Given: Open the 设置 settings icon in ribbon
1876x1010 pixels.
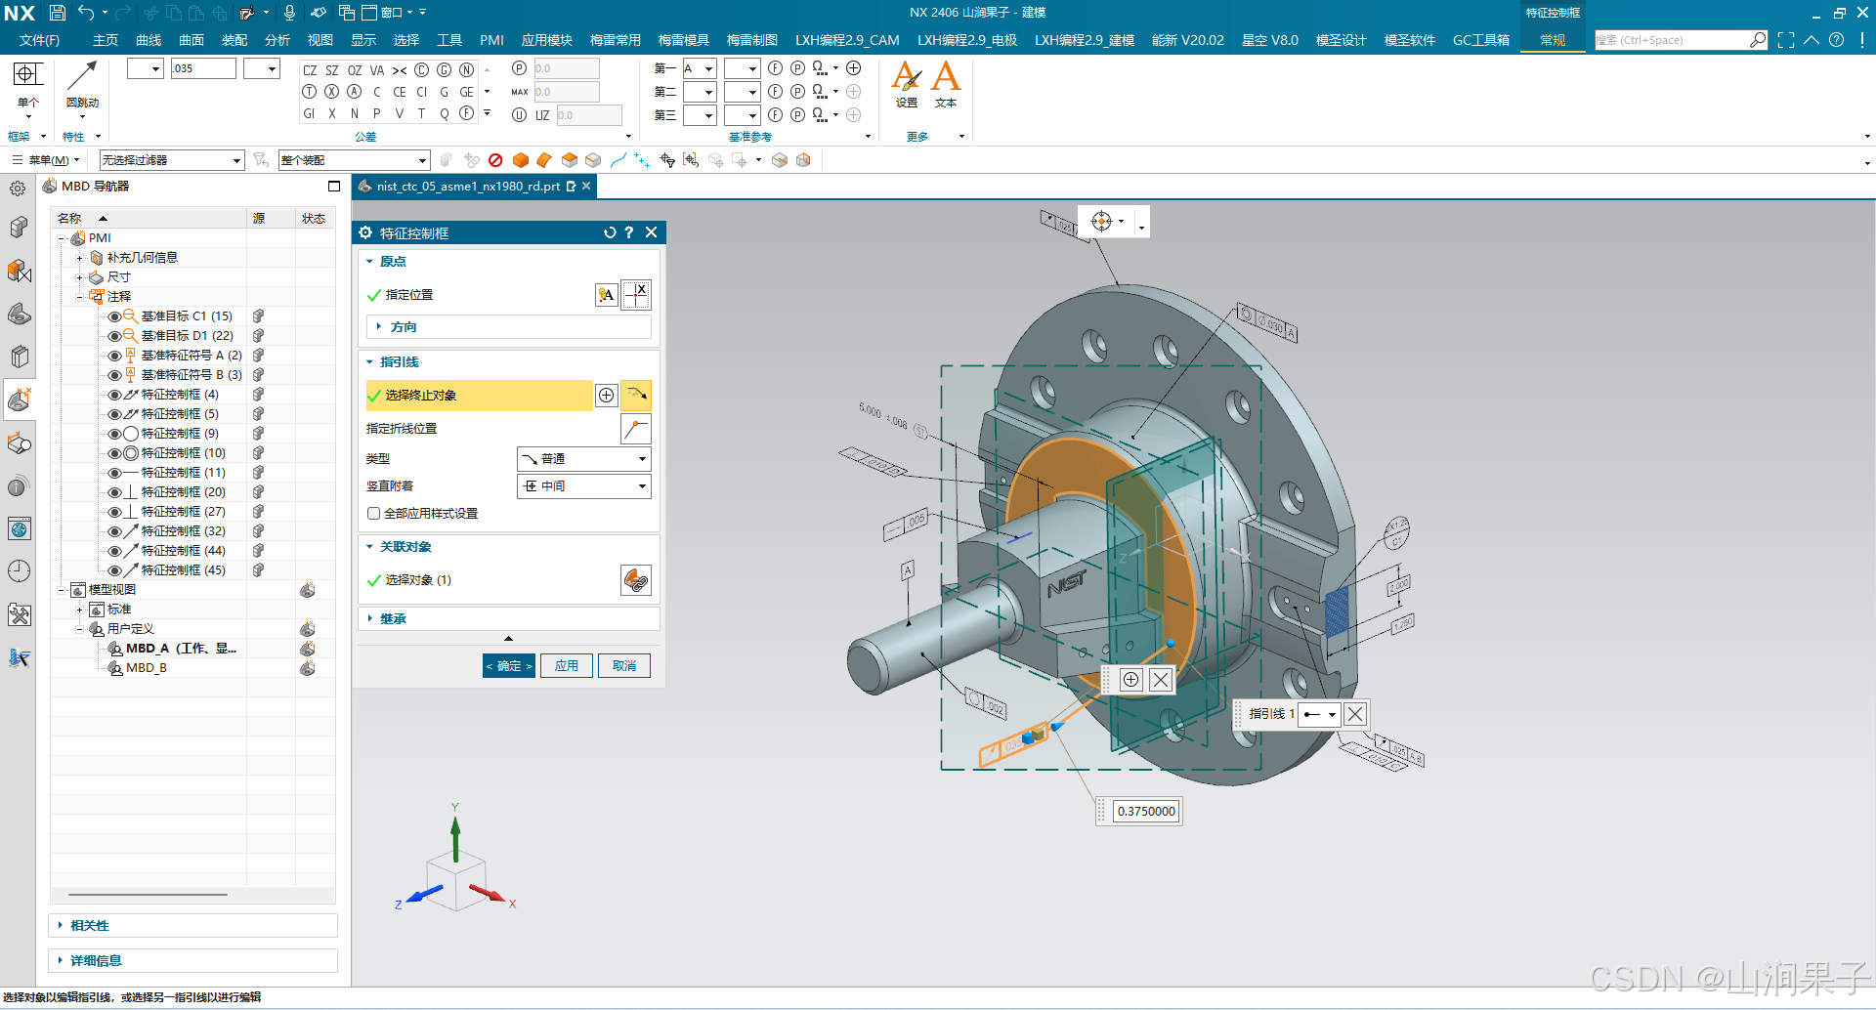Looking at the screenshot, I should 907,77.
